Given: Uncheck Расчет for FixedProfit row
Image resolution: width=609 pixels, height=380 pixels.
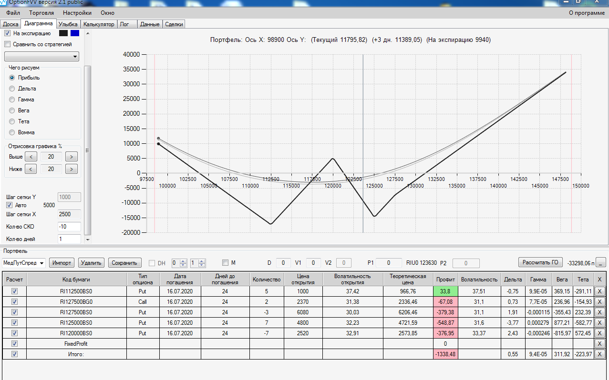Looking at the screenshot, I should [14, 343].
